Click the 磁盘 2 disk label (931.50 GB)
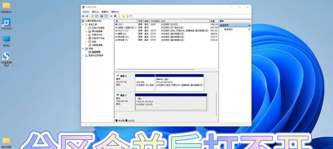This screenshot has width=333, height=149. [125, 83]
